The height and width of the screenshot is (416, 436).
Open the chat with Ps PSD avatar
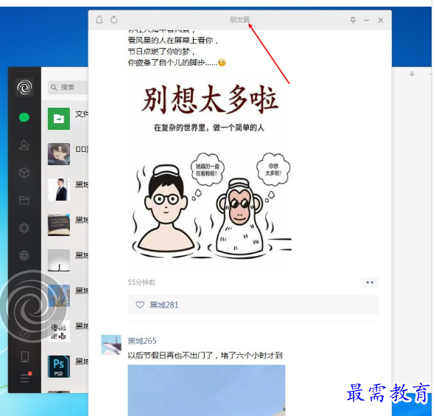(65, 367)
